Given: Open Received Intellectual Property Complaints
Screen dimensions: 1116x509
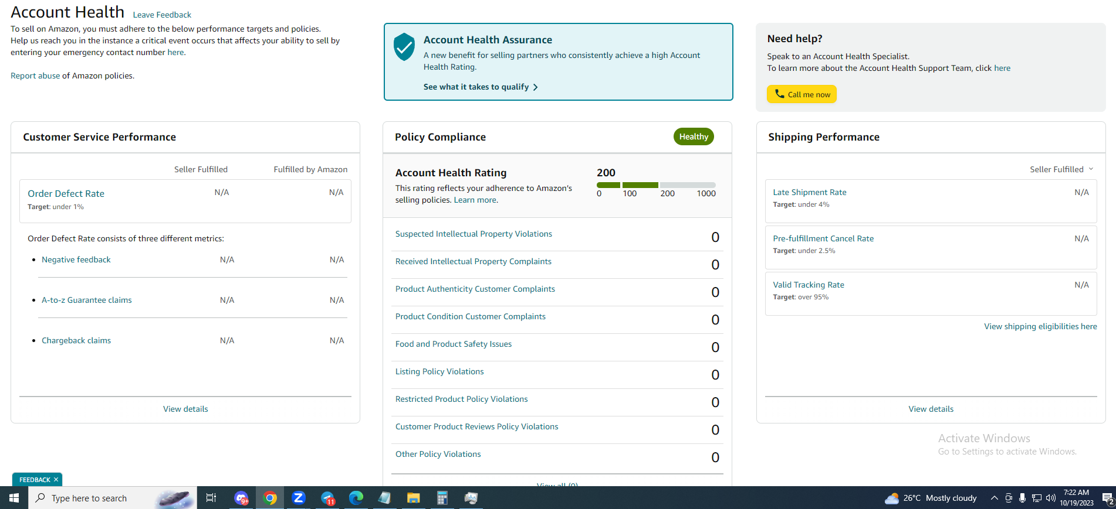Looking at the screenshot, I should coord(474,261).
